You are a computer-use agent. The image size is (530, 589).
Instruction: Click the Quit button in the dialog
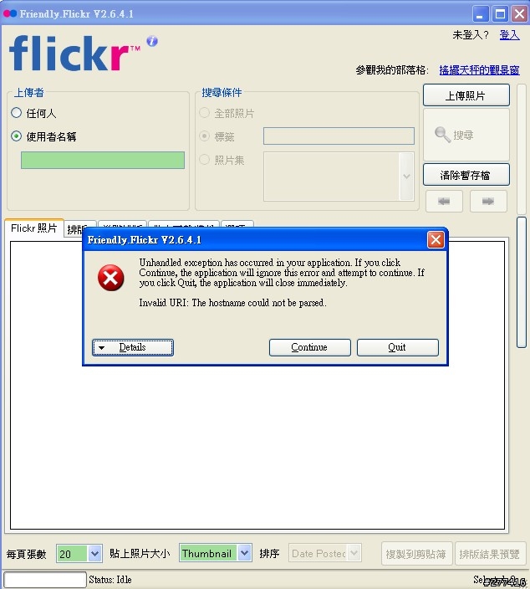[398, 347]
